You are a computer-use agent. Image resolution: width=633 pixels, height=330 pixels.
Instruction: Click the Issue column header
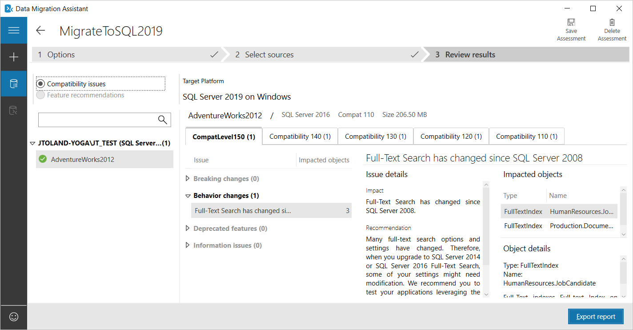coord(201,160)
